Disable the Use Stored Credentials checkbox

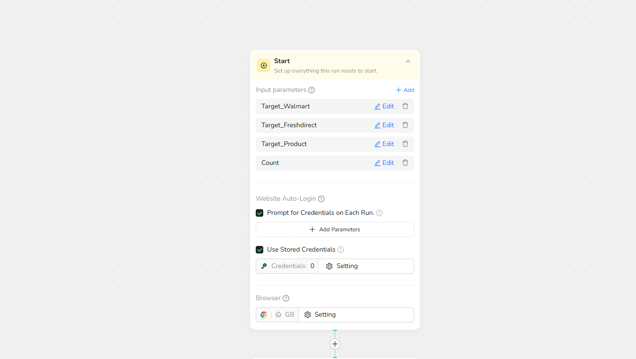259,250
